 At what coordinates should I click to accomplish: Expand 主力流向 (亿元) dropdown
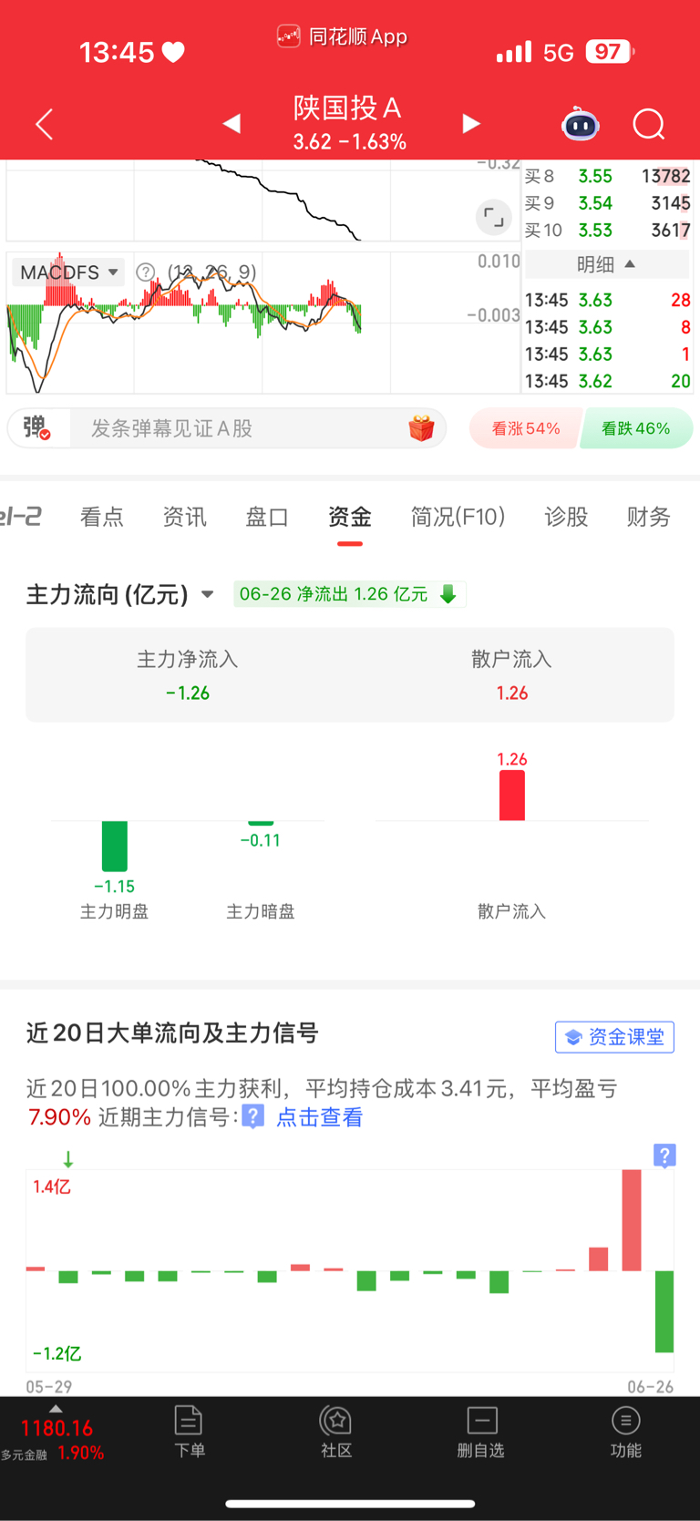120,595
